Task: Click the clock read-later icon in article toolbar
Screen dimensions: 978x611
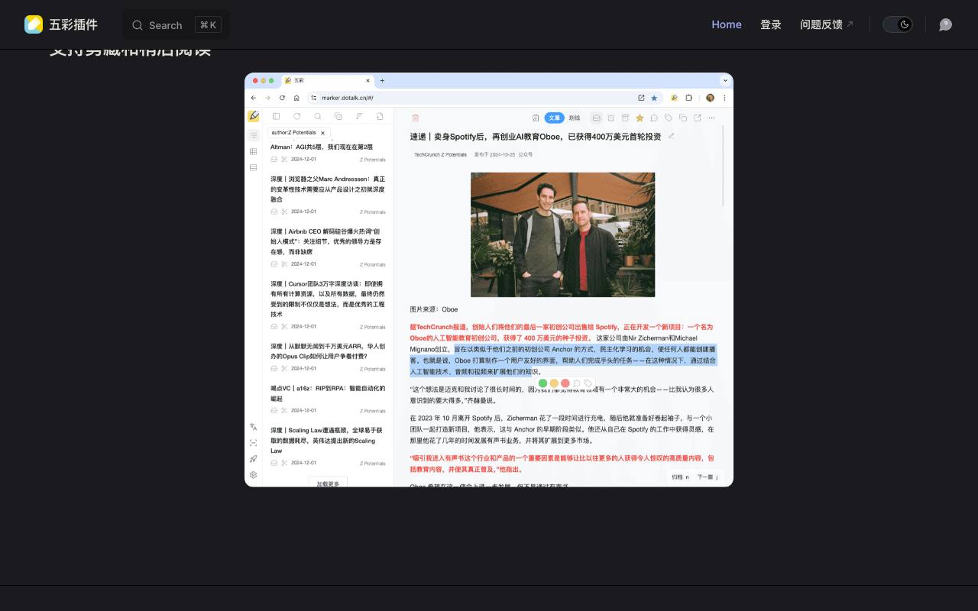Action: pos(611,118)
